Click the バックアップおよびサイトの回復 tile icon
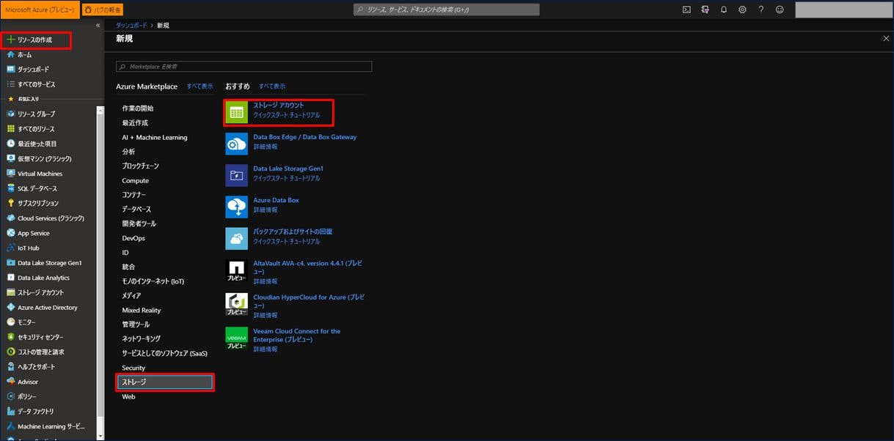The width and height of the screenshot is (894, 441). tap(237, 238)
